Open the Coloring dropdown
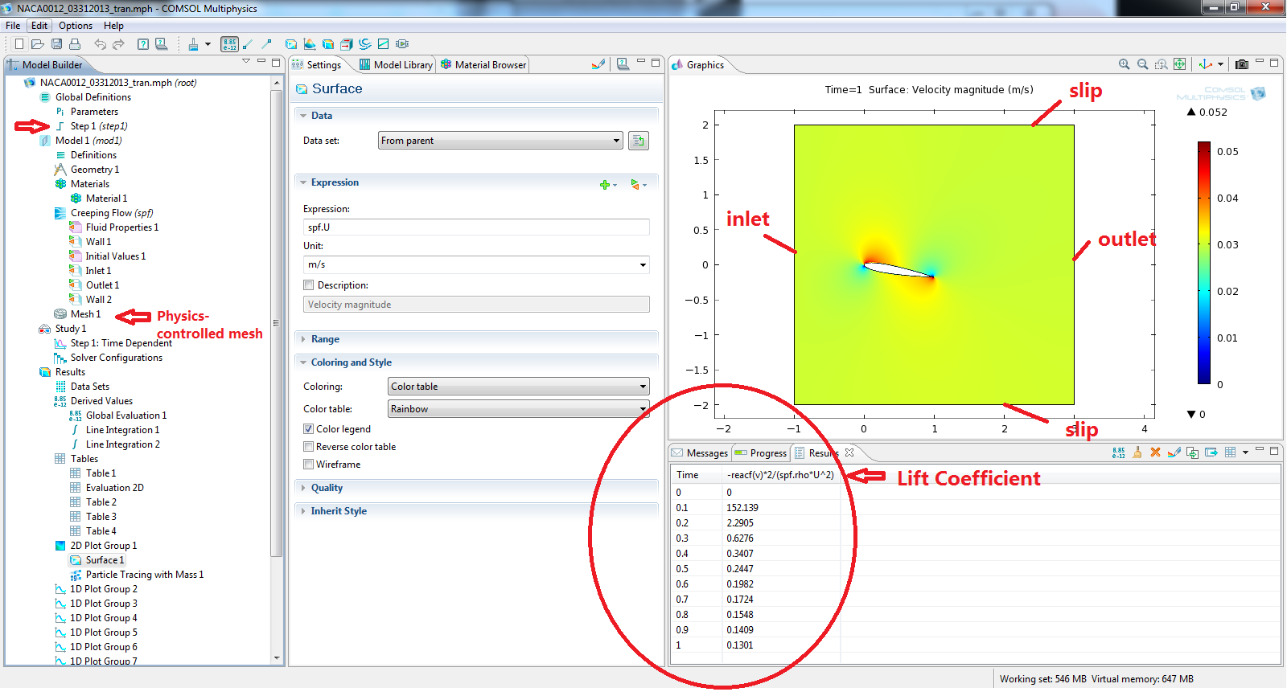1287x696 pixels. point(518,387)
